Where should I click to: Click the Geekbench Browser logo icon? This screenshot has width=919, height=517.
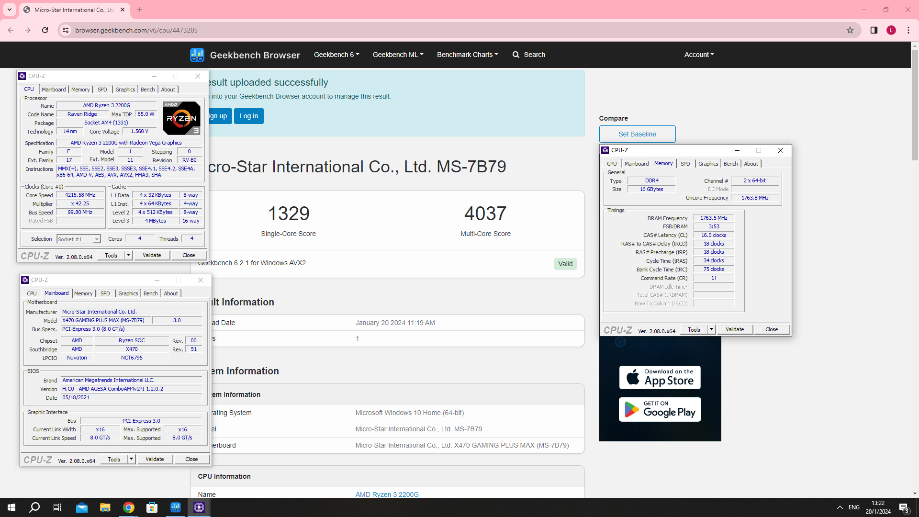[197, 55]
